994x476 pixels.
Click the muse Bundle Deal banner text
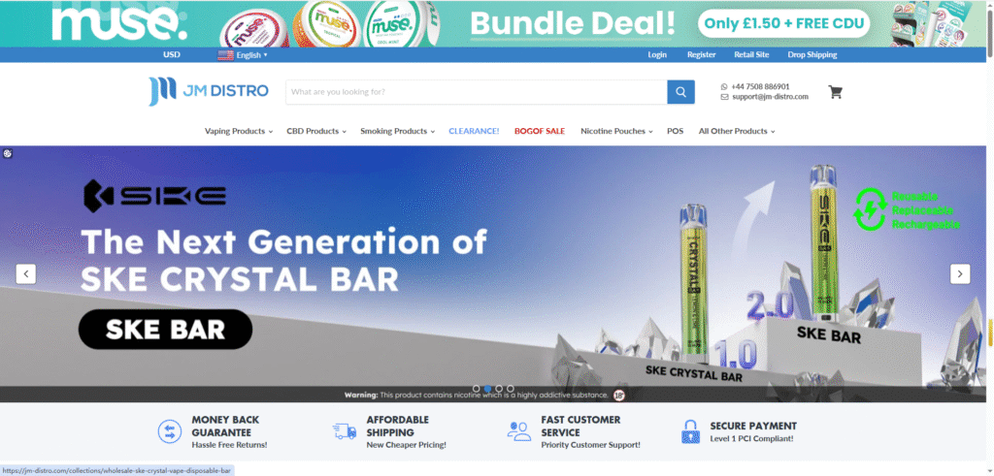point(573,23)
